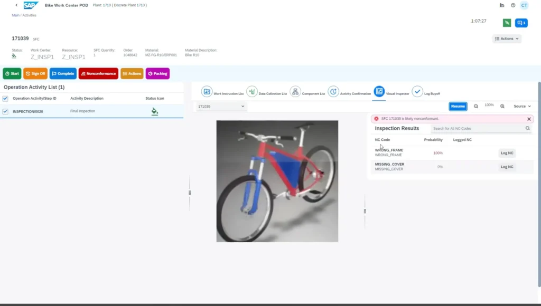Click the SAP logo
Image resolution: width=541 pixels, height=306 pixels.
click(31, 5)
